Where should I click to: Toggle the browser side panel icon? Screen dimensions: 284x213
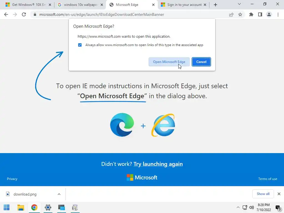(x=260, y=14)
